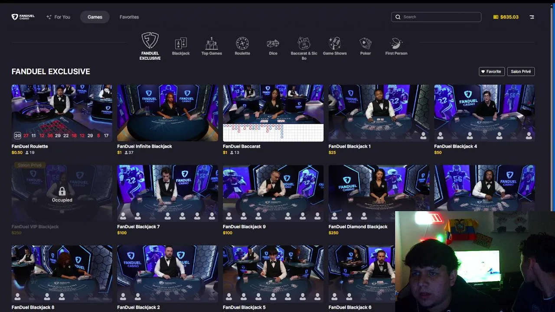Open the FanDuel Blackjack 8 thumbnail
The image size is (555, 312).
pyautogui.click(x=62, y=274)
